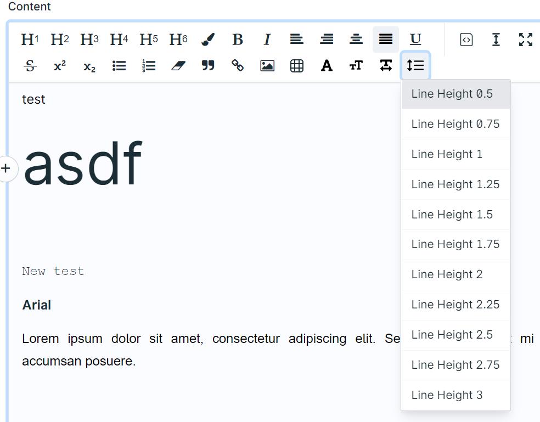
Task: Toggle bold formatting
Action: click(238, 40)
